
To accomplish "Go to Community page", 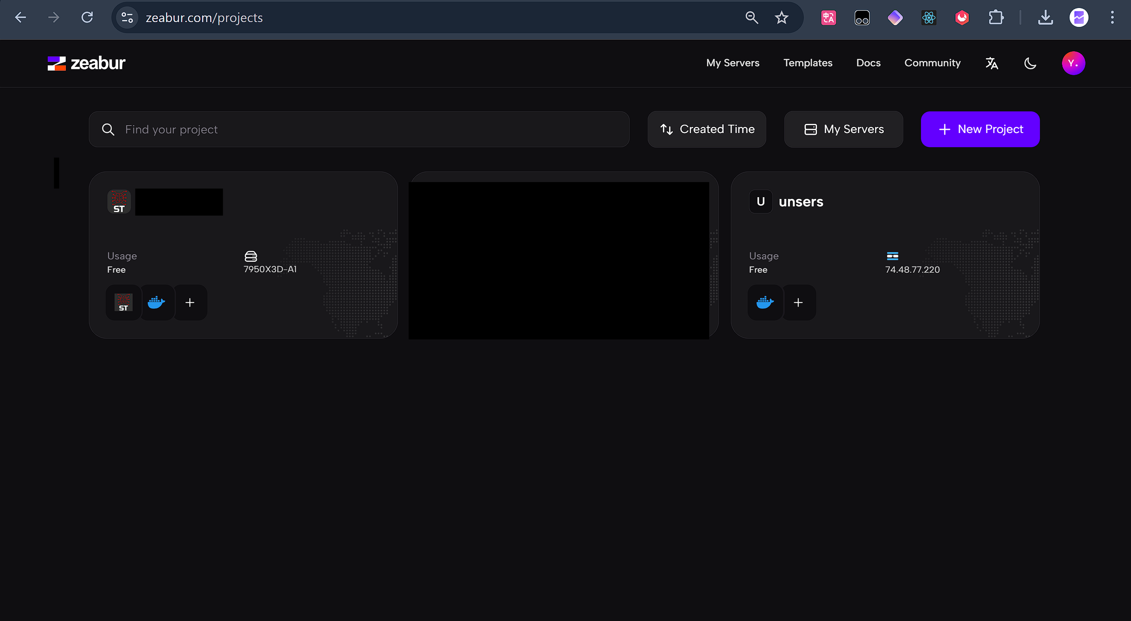I will coord(932,63).
